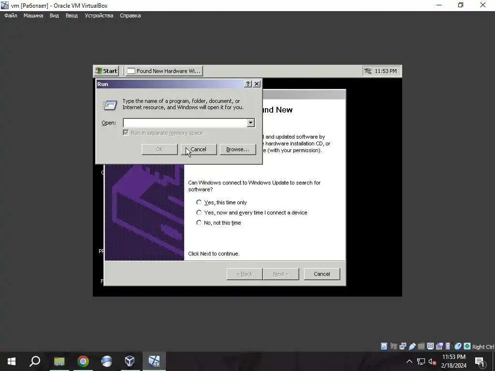Toggle Run in separate memory space checkbox
Image resolution: width=495 pixels, height=371 pixels.
126,132
